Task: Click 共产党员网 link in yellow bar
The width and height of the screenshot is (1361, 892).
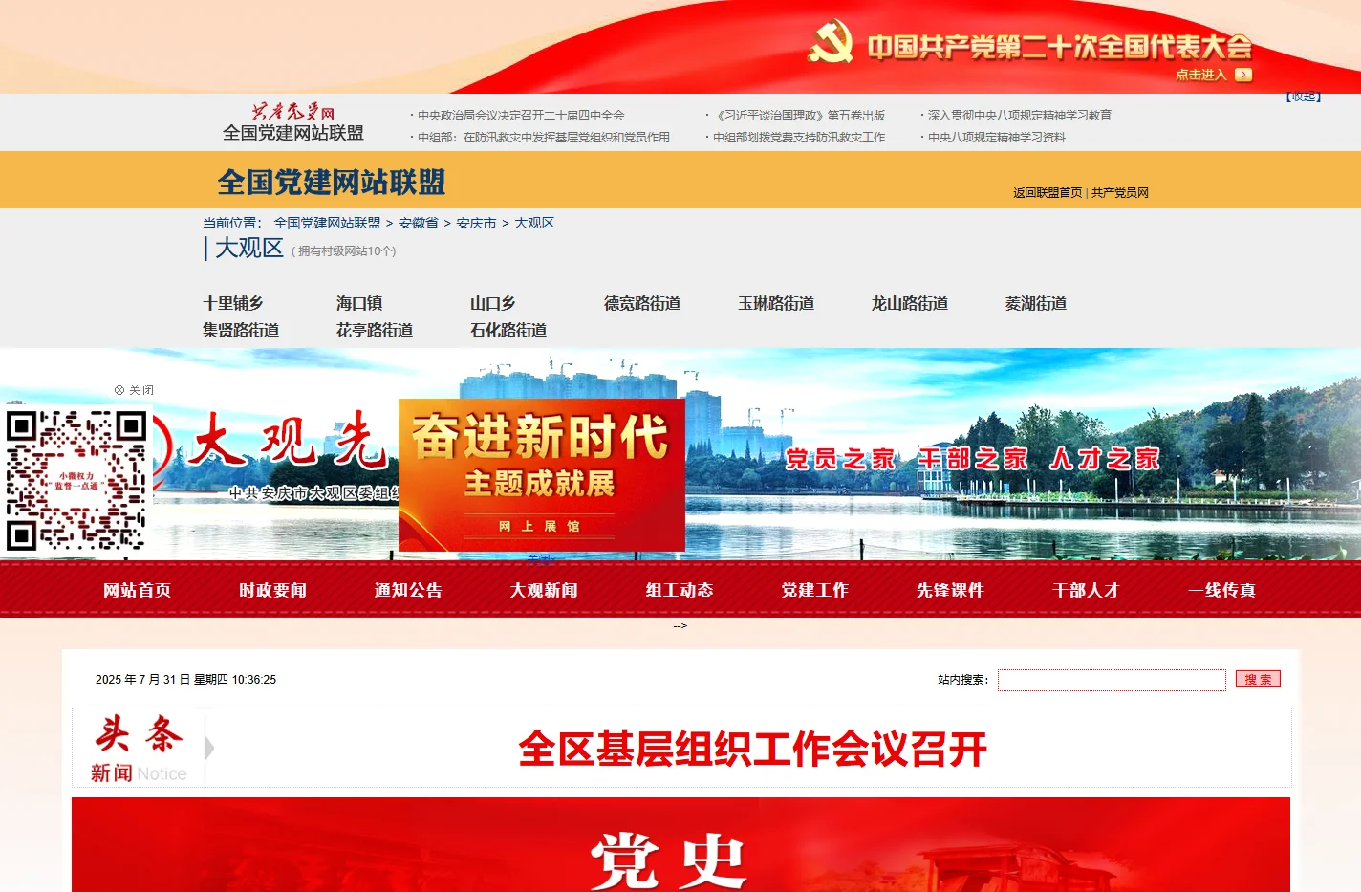Action: click(x=1120, y=192)
